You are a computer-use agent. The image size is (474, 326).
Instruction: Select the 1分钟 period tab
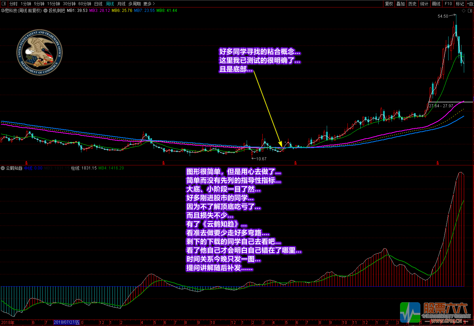(x=26, y=4)
